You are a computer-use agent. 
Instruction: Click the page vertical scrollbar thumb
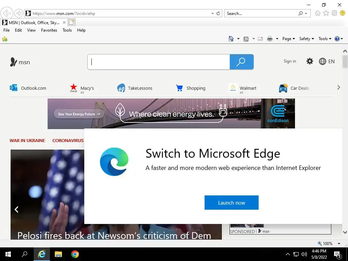345,62
